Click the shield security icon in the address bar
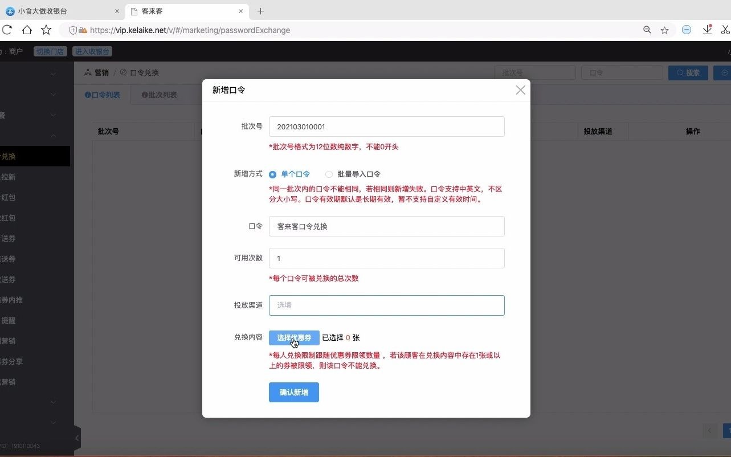This screenshot has width=731, height=457. 73,30
